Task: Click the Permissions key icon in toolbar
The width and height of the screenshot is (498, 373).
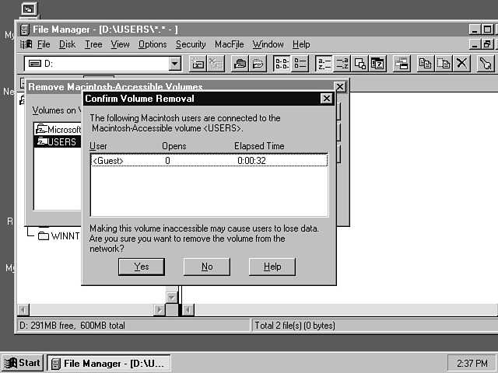Action: pos(485,64)
